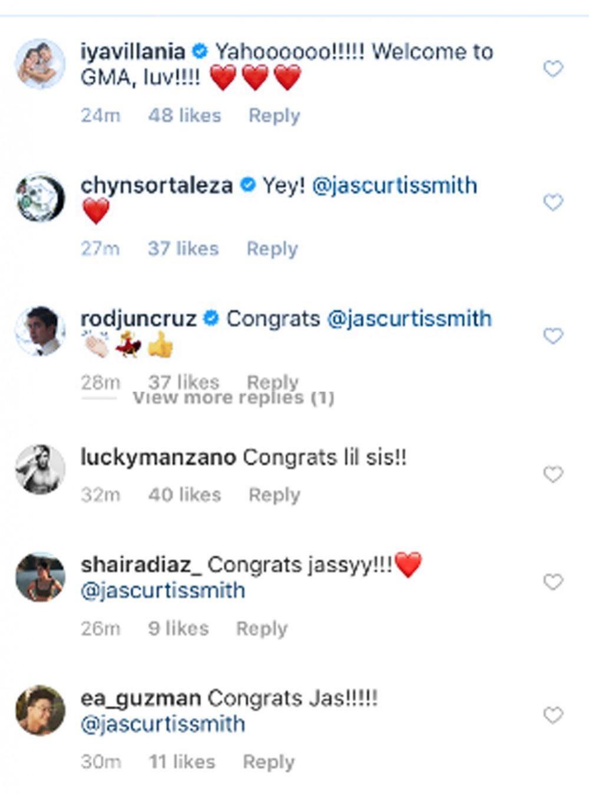Open chynsortaleza's profile avatar
The width and height of the screenshot is (589, 794).
(x=39, y=197)
